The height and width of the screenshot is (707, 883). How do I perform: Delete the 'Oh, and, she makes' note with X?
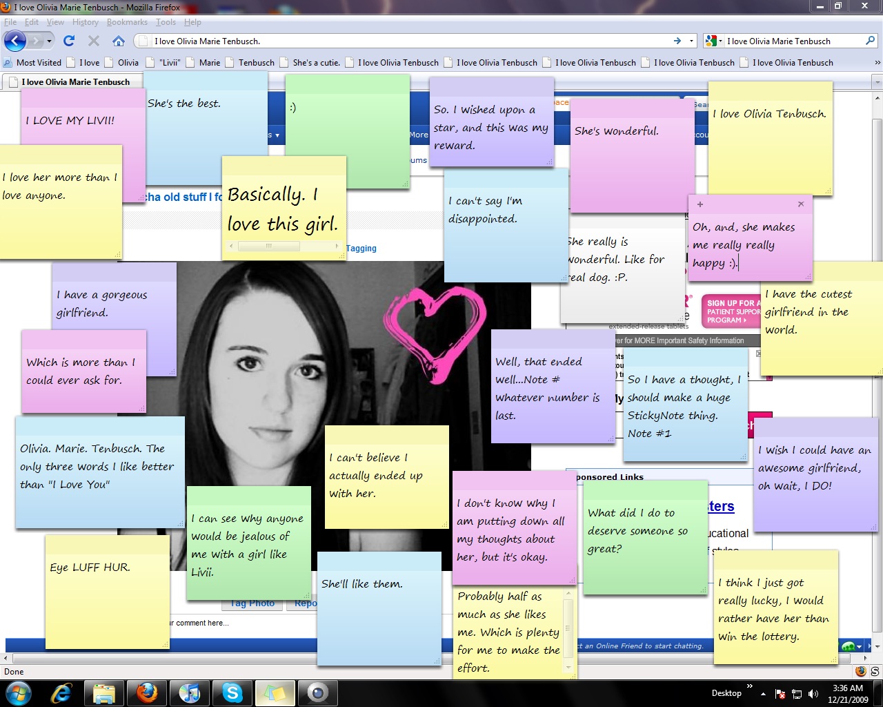point(801,204)
